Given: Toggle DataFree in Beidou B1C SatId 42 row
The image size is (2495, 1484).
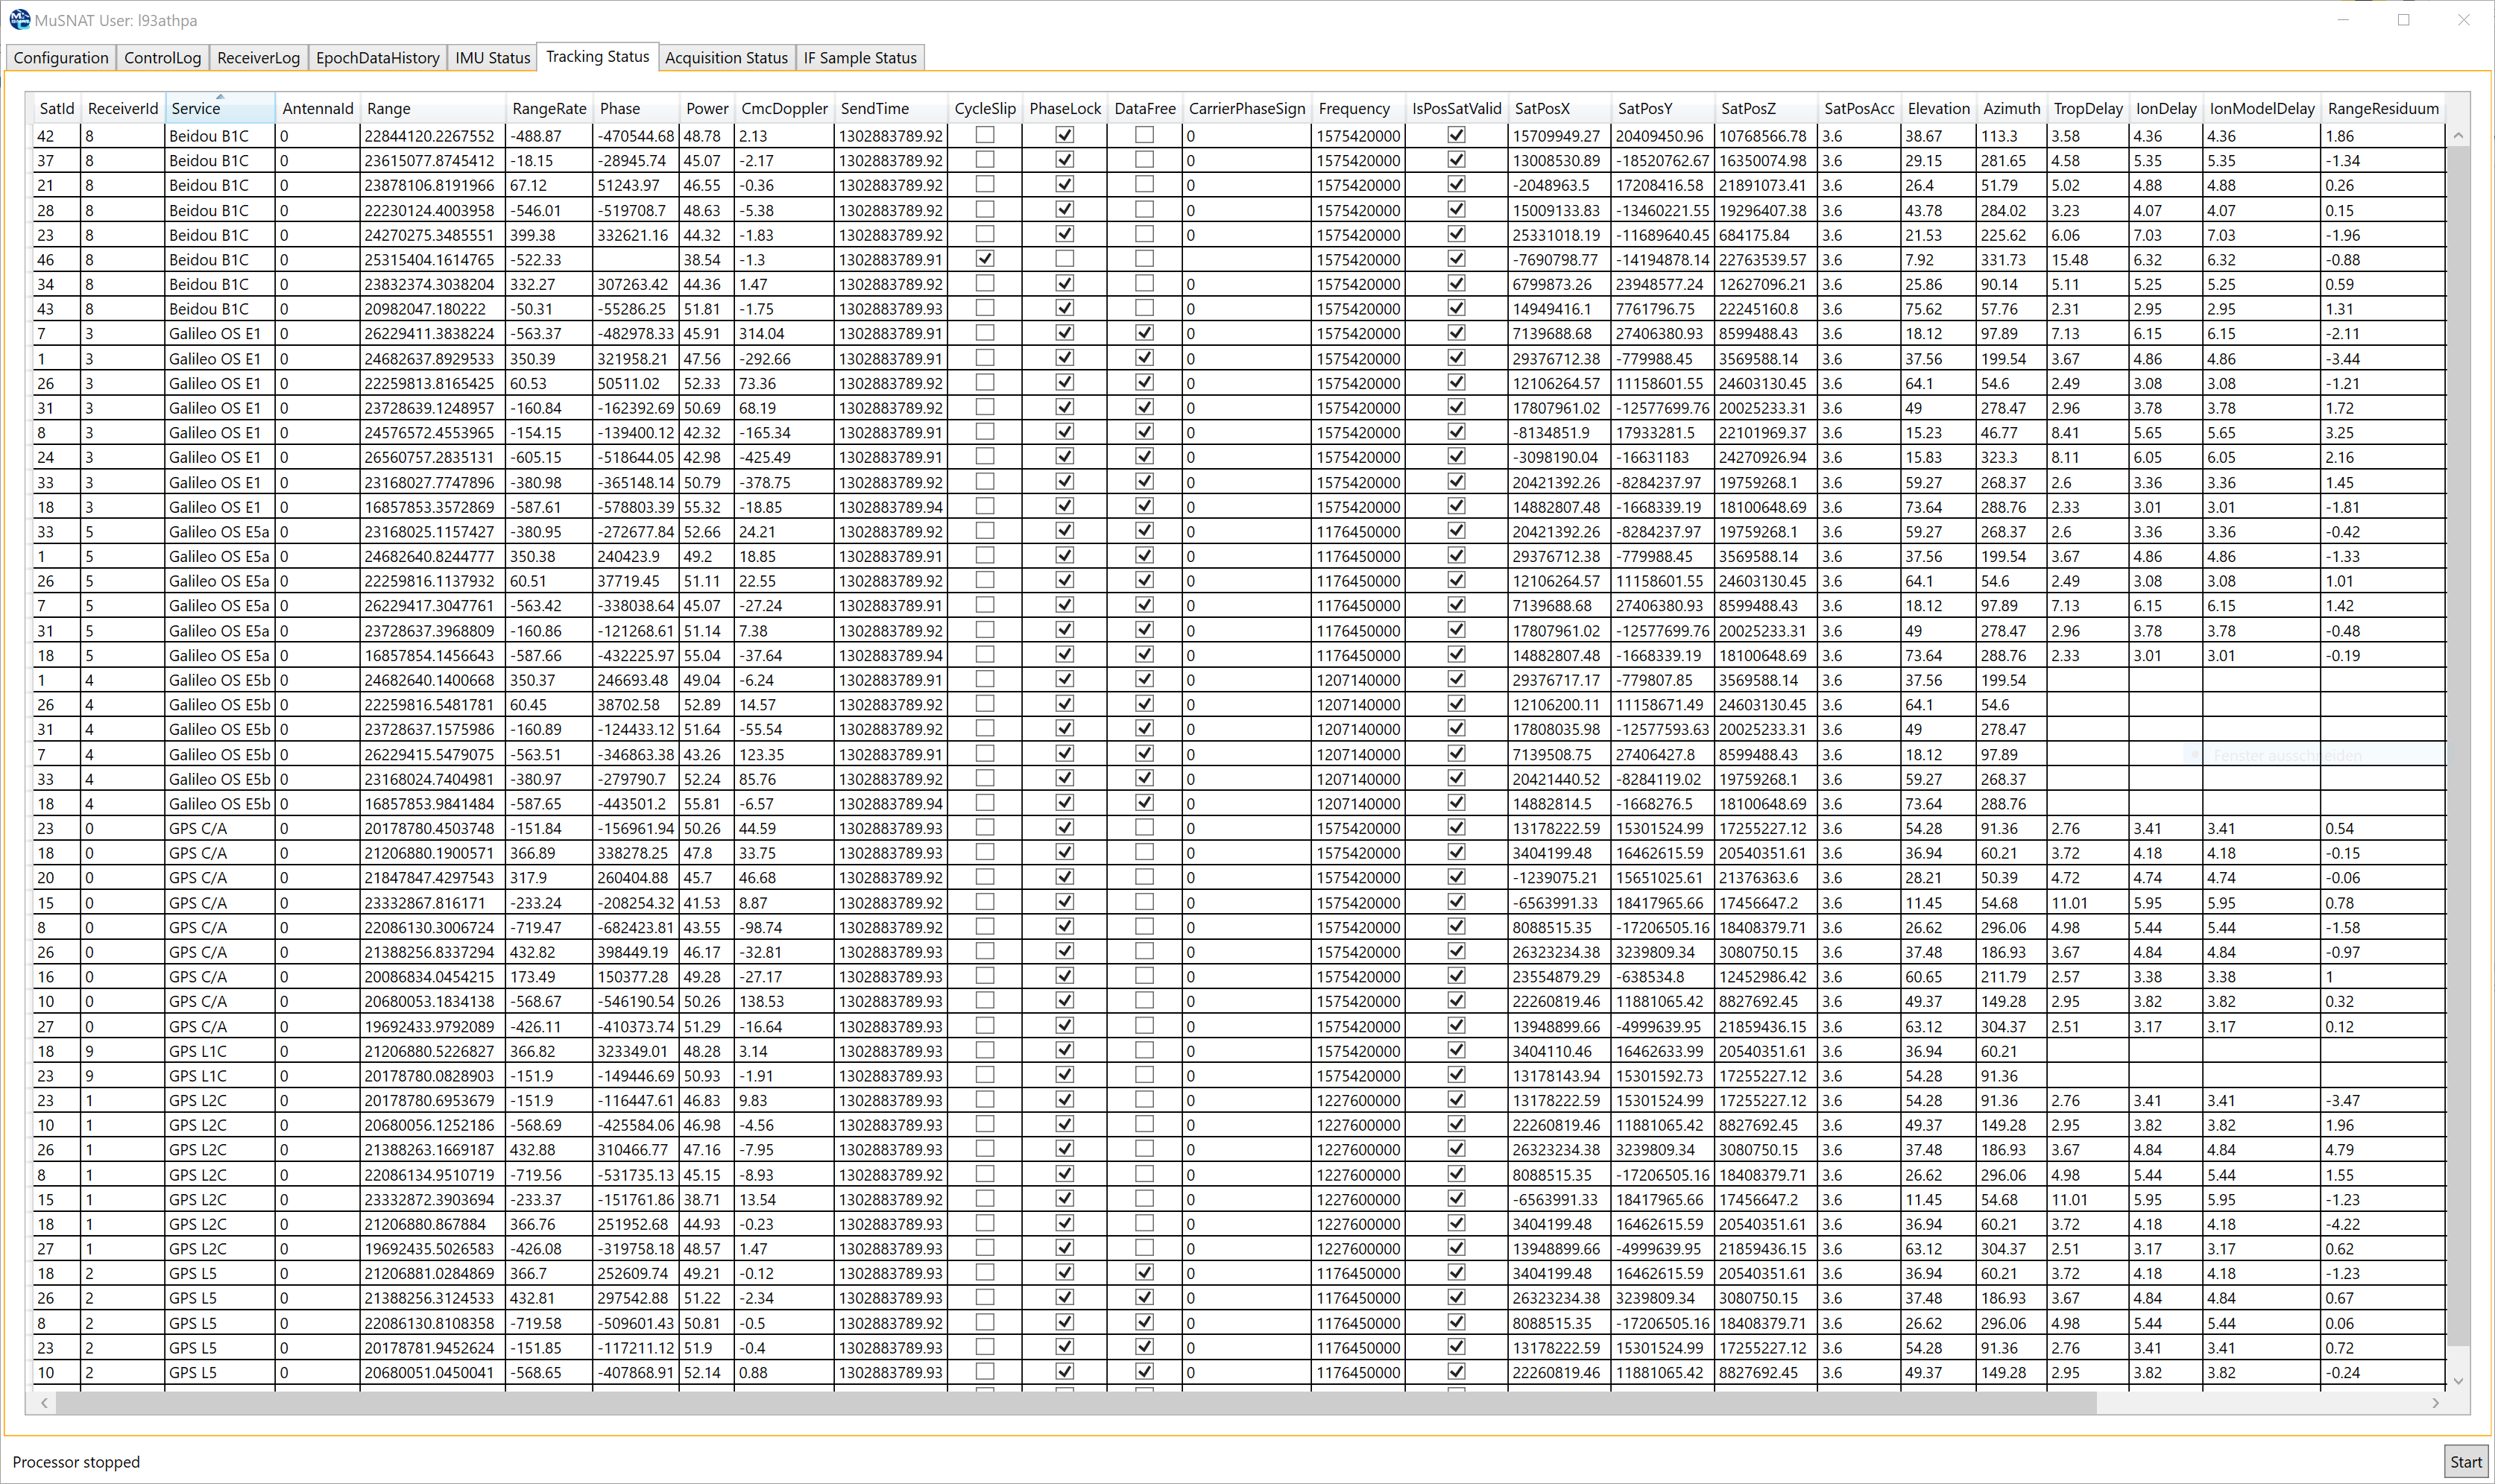Looking at the screenshot, I should 1145,134.
